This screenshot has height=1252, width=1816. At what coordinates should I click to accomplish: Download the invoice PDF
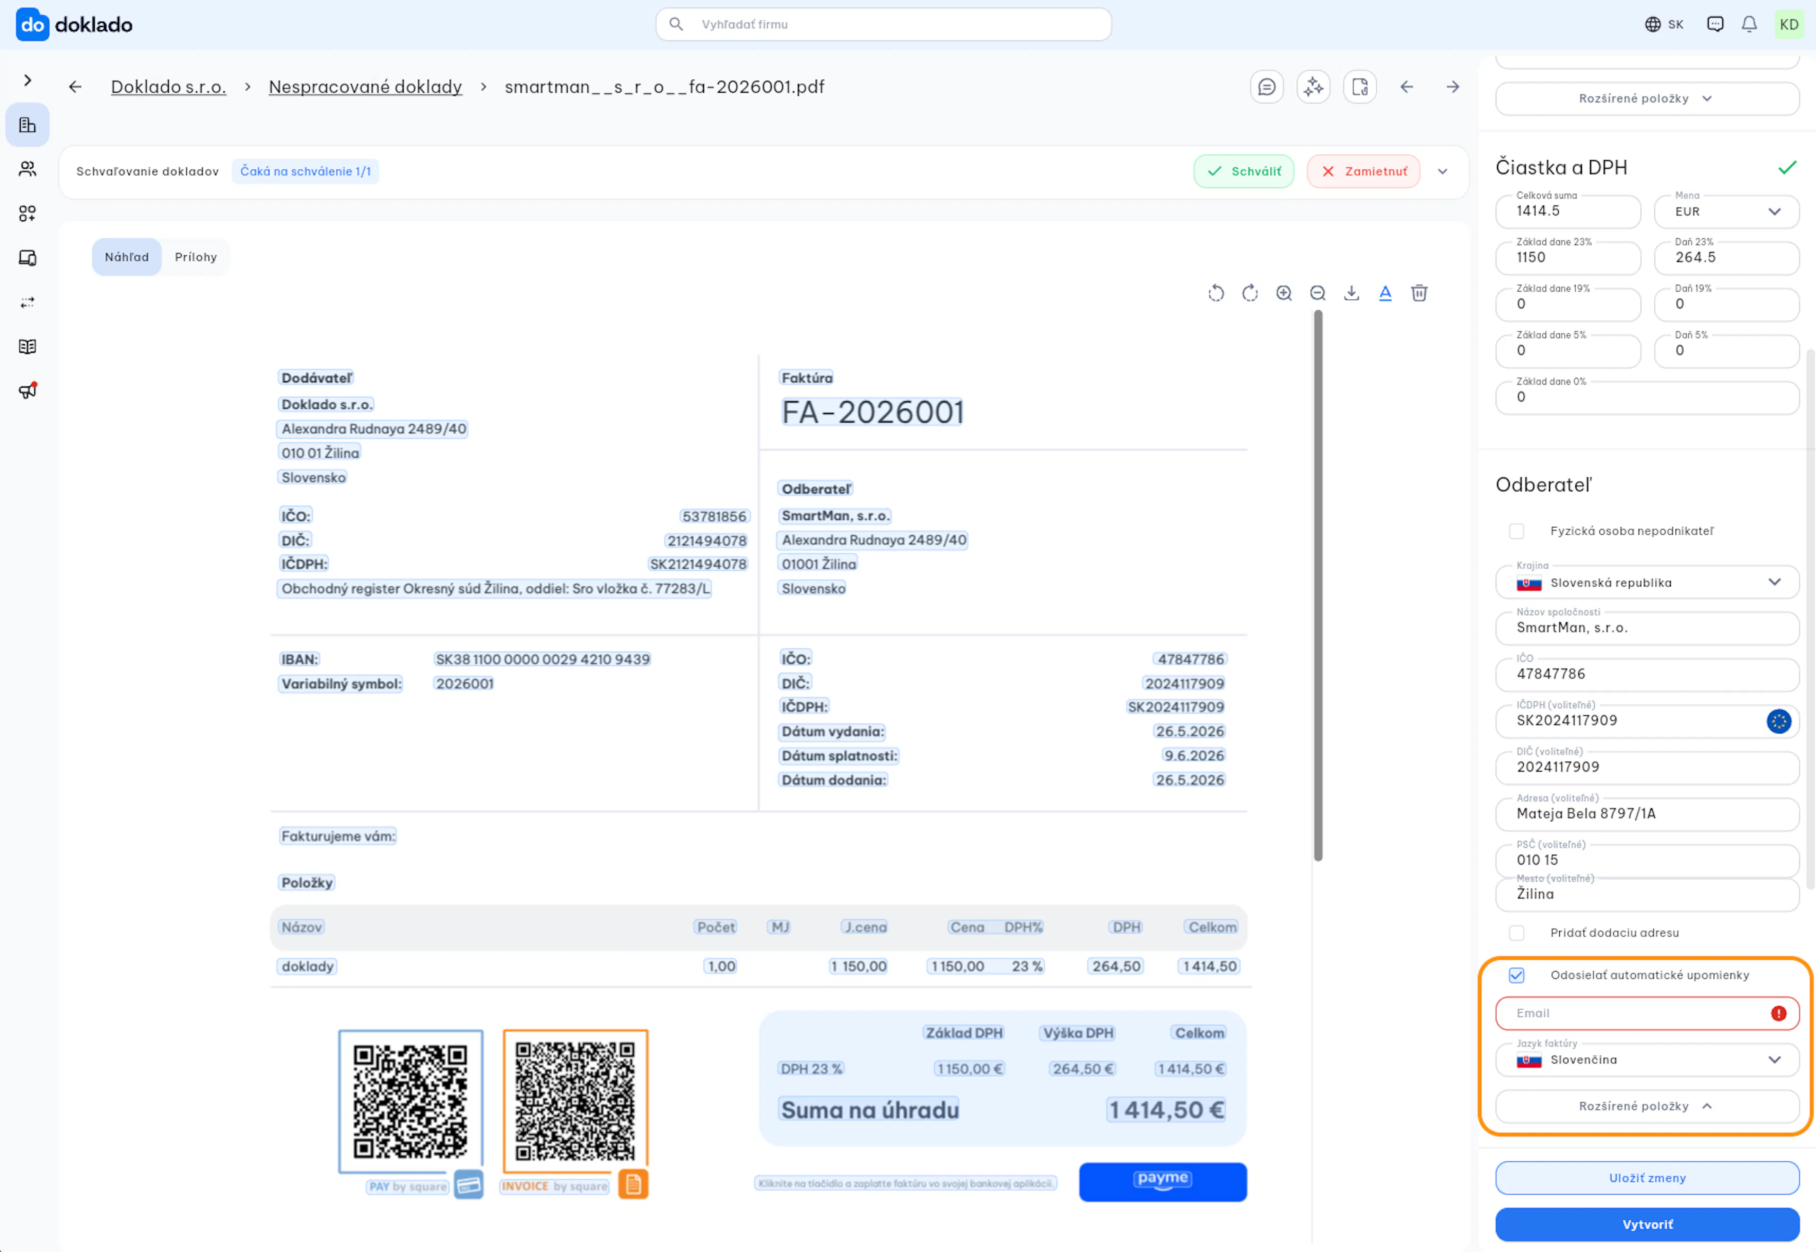pos(1352,294)
